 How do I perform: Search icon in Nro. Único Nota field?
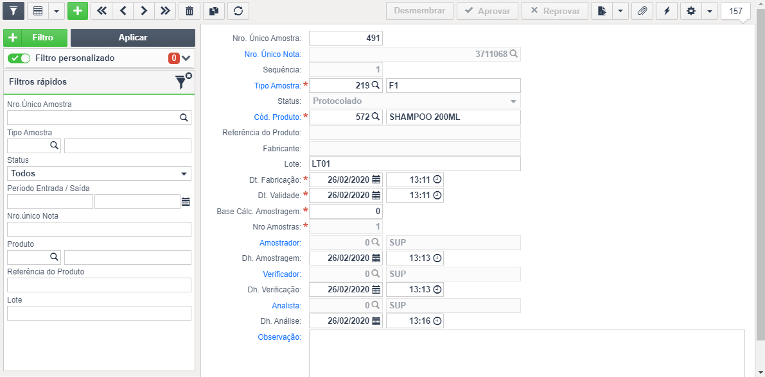point(513,54)
